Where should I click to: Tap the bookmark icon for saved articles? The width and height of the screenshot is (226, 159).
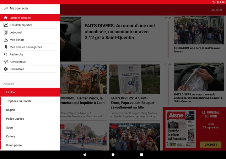click(6, 47)
